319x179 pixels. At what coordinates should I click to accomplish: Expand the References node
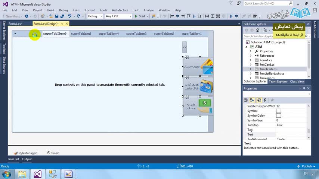250,56
